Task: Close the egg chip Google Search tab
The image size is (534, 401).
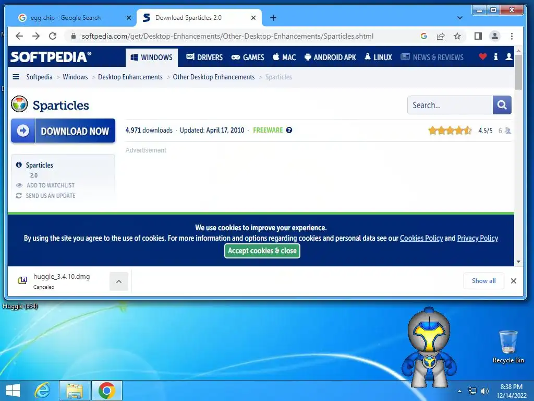Action: 129,18
